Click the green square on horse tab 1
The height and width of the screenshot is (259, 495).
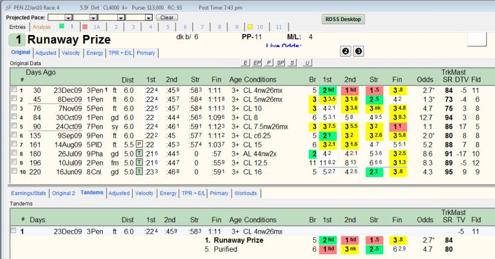(62, 26)
